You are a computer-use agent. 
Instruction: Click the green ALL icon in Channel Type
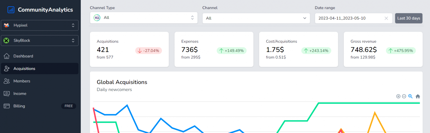coord(97,18)
